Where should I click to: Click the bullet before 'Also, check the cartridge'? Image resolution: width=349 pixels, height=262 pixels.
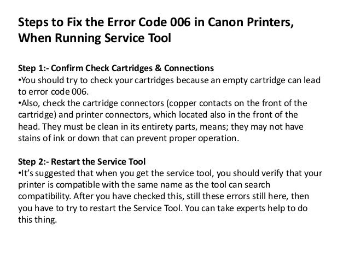point(20,103)
